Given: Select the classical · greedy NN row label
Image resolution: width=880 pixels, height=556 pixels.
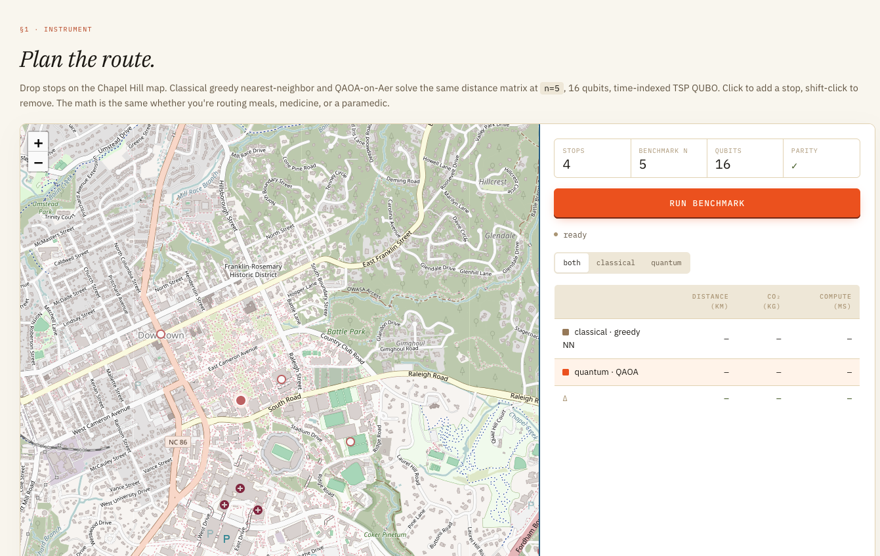Looking at the screenshot, I should click(x=601, y=338).
